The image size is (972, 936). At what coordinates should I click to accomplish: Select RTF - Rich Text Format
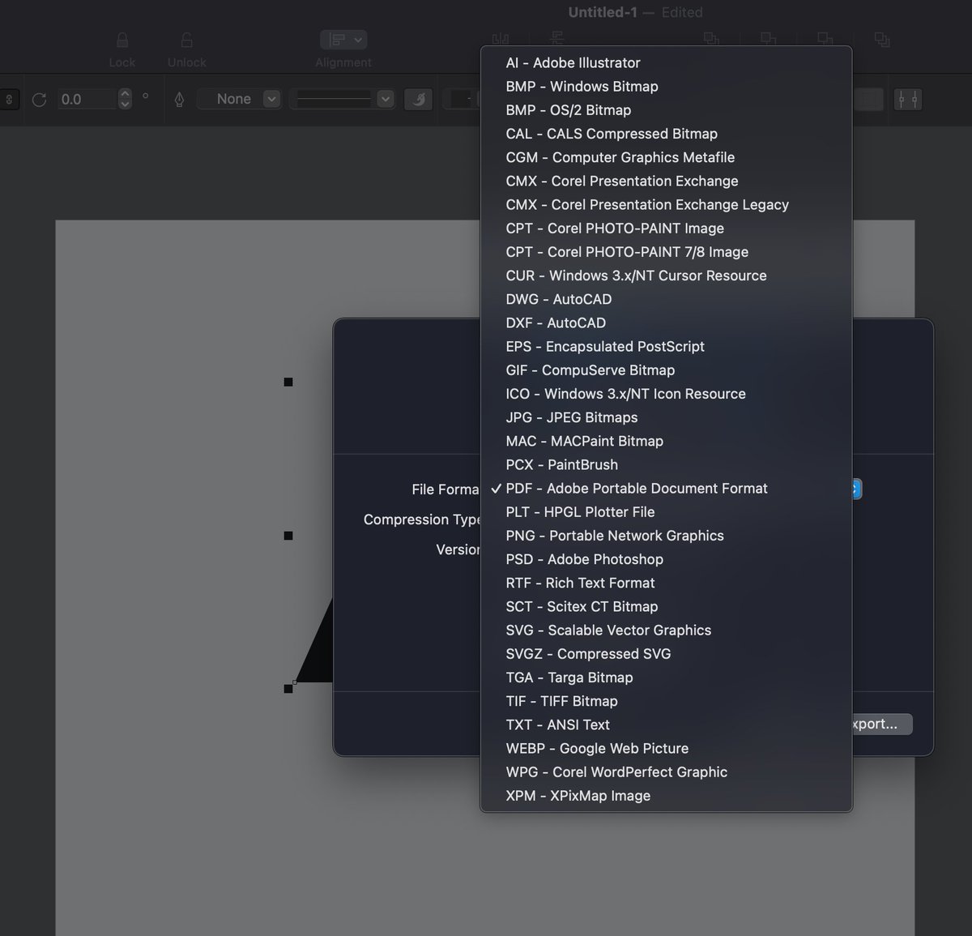click(666, 583)
